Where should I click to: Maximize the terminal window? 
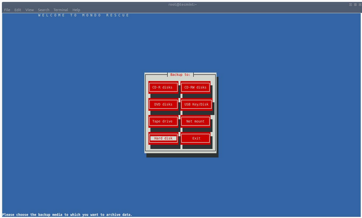(355, 5)
